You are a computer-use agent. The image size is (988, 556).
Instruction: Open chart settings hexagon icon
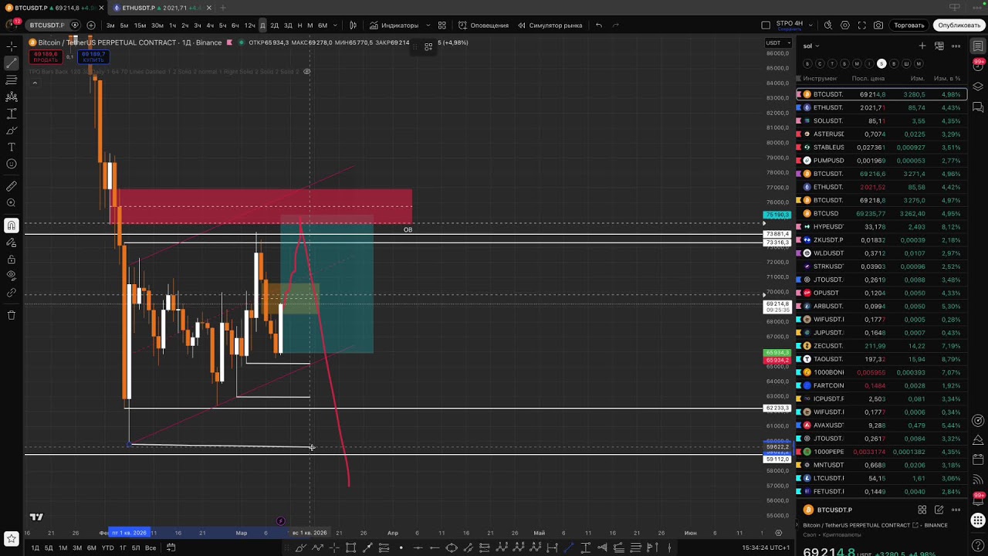[845, 25]
